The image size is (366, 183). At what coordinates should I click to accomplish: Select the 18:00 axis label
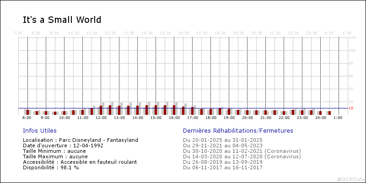[x=210, y=118]
